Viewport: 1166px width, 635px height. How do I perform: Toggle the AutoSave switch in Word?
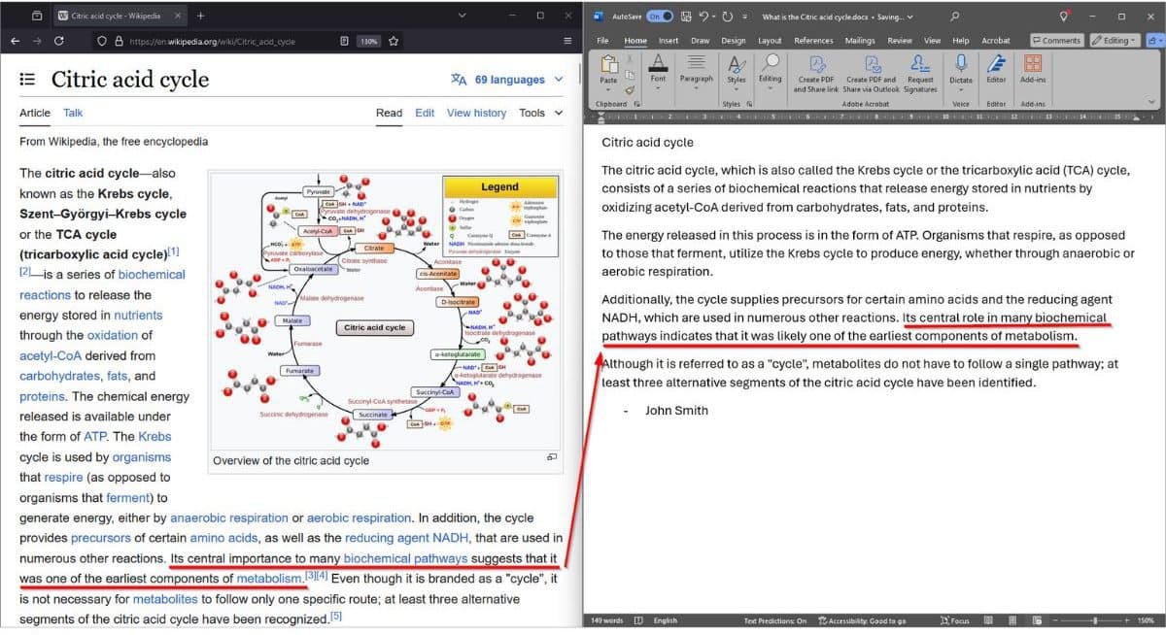click(660, 17)
